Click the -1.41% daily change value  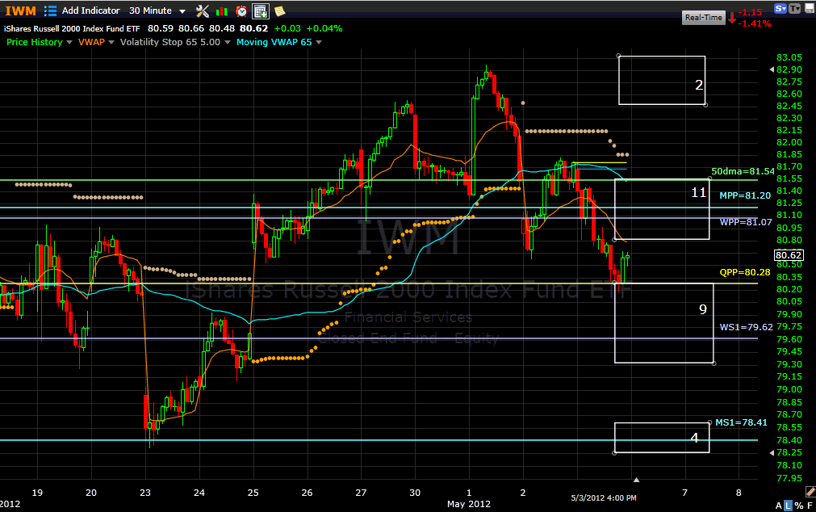[755, 23]
